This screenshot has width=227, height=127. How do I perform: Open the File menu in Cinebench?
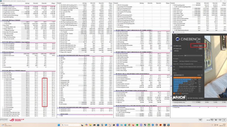[x=174, y=34]
